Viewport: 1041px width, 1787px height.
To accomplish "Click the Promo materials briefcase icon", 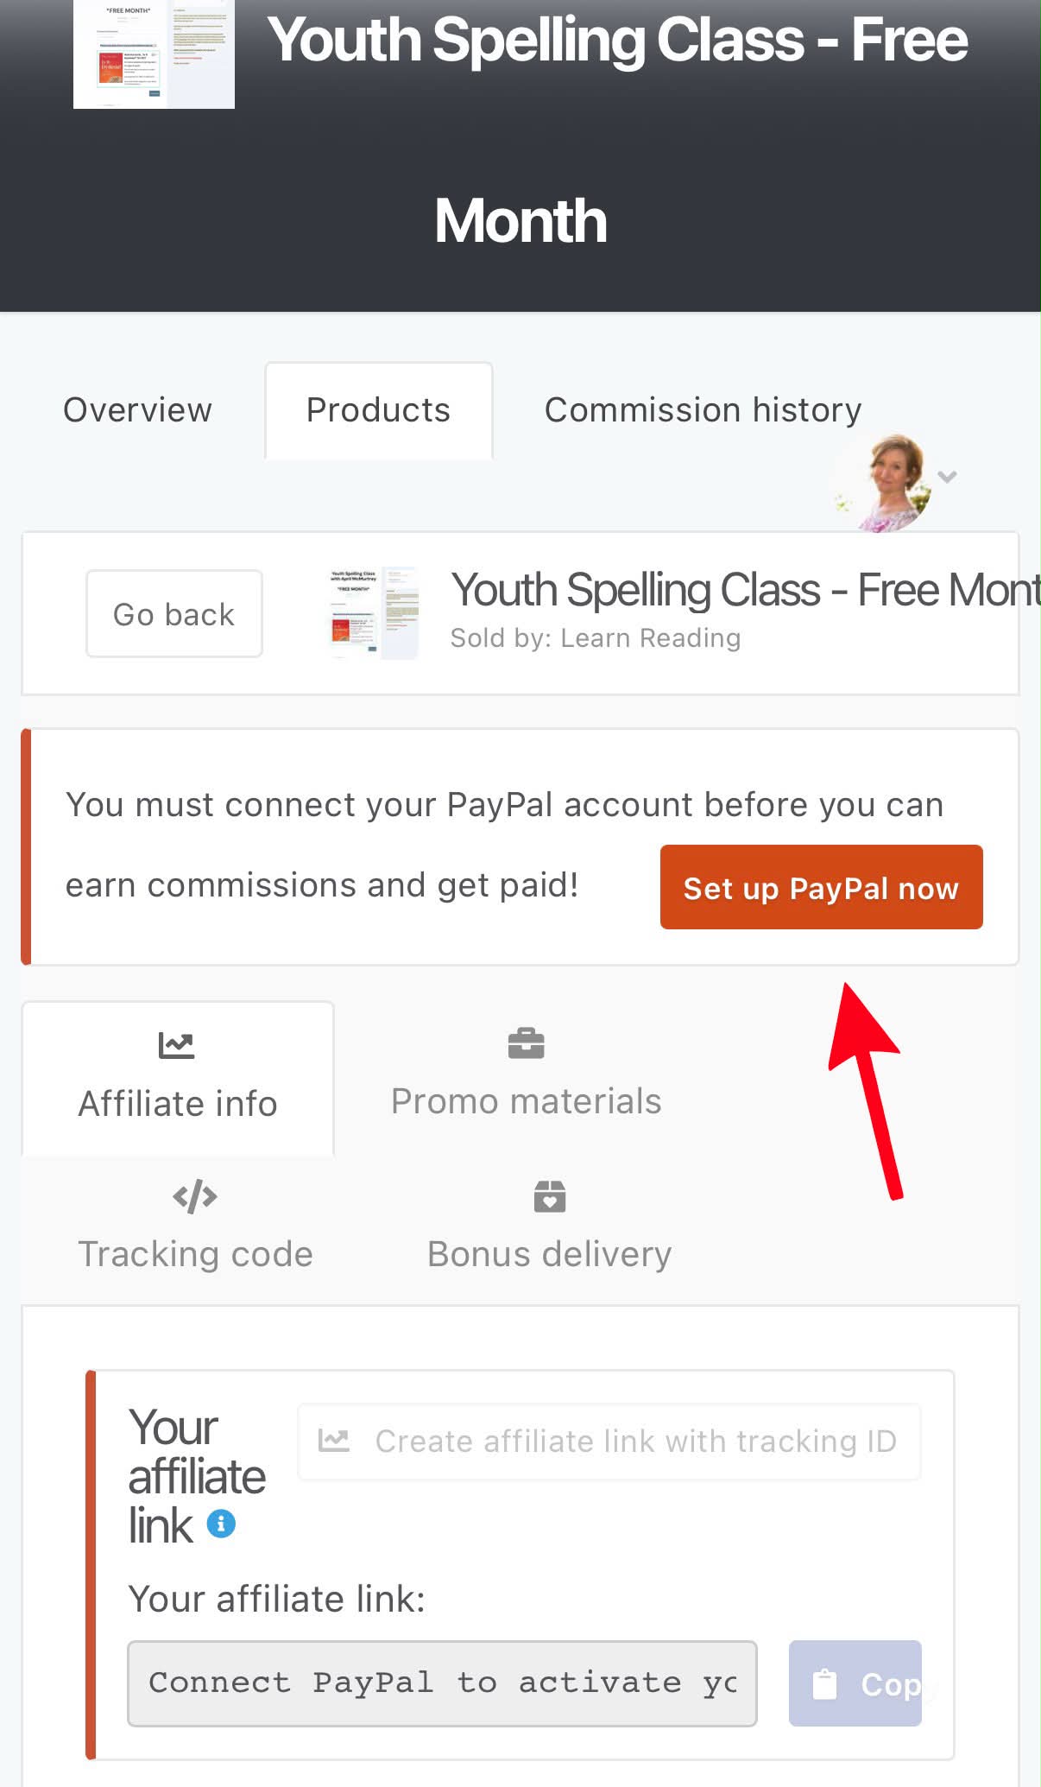I will click(x=526, y=1043).
